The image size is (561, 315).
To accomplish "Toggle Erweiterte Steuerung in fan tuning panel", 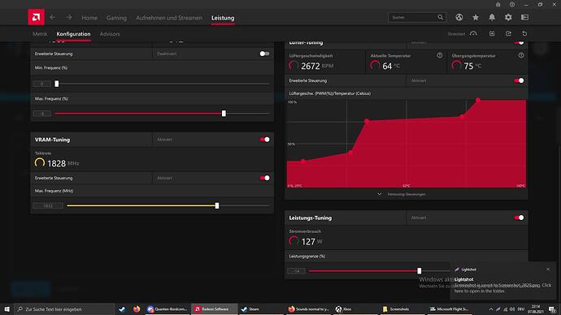I will coord(520,80).
